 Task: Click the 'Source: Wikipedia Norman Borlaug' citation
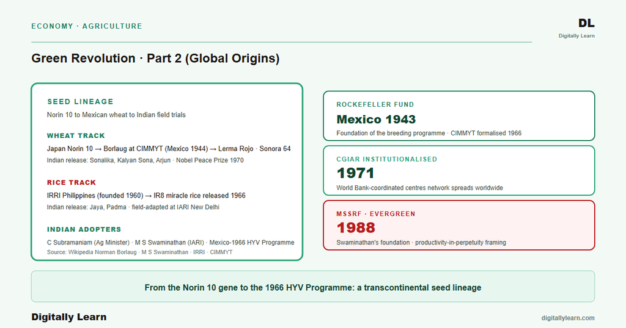(x=140, y=252)
